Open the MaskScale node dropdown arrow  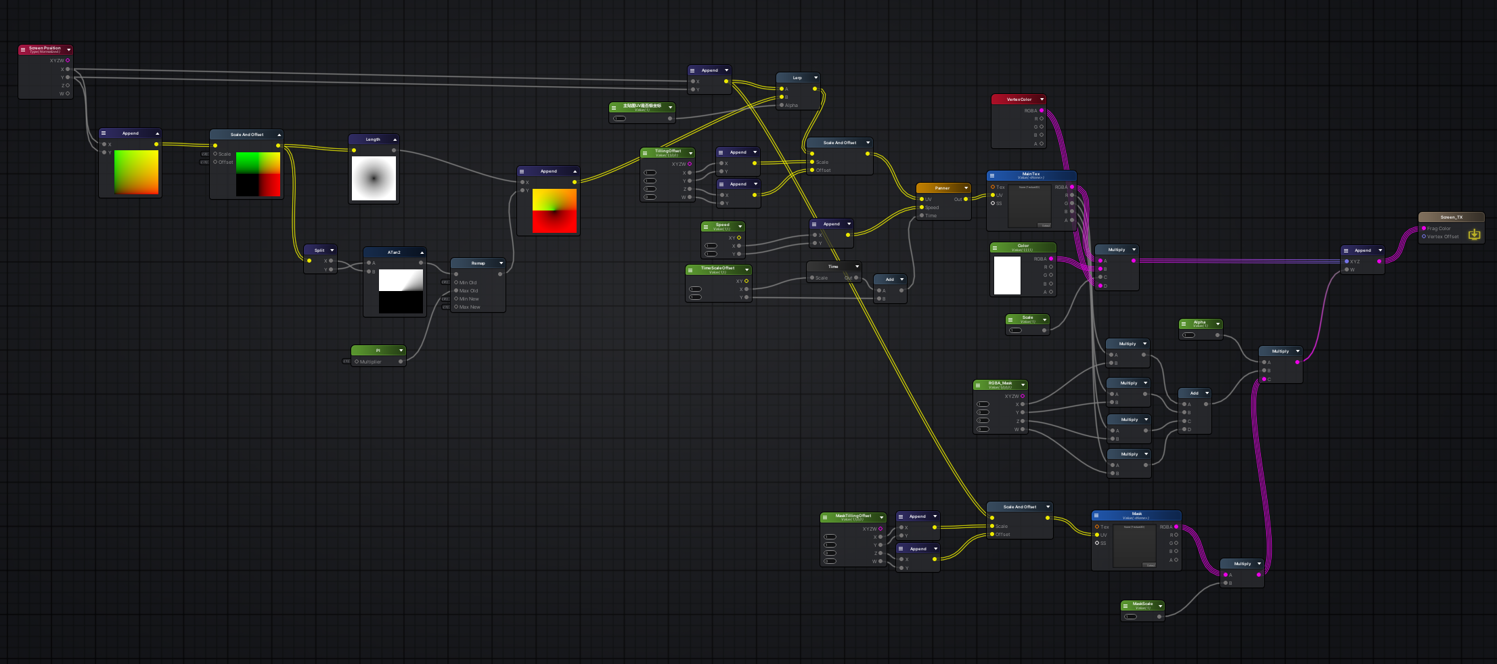click(x=1160, y=606)
